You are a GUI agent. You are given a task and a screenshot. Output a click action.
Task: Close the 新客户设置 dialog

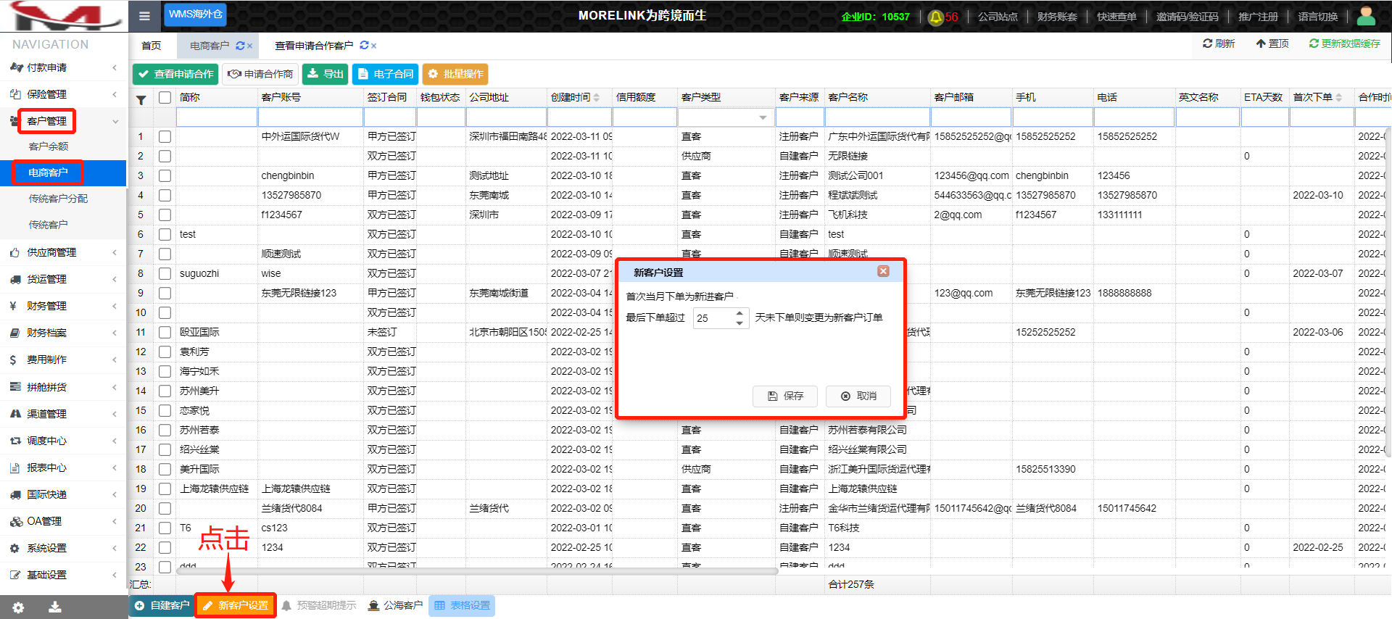[x=883, y=271]
